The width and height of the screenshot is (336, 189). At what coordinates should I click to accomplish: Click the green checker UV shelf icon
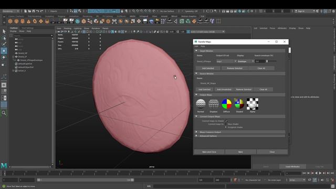point(182,21)
